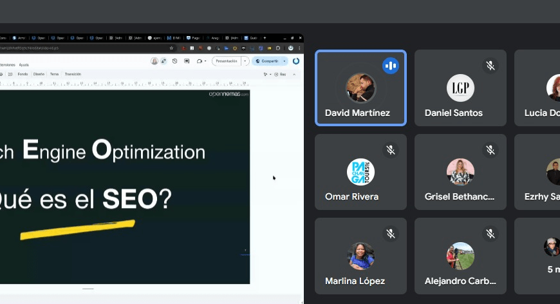Open the Compartir dropdown arrow
This screenshot has width=560, height=304.
(x=284, y=61)
